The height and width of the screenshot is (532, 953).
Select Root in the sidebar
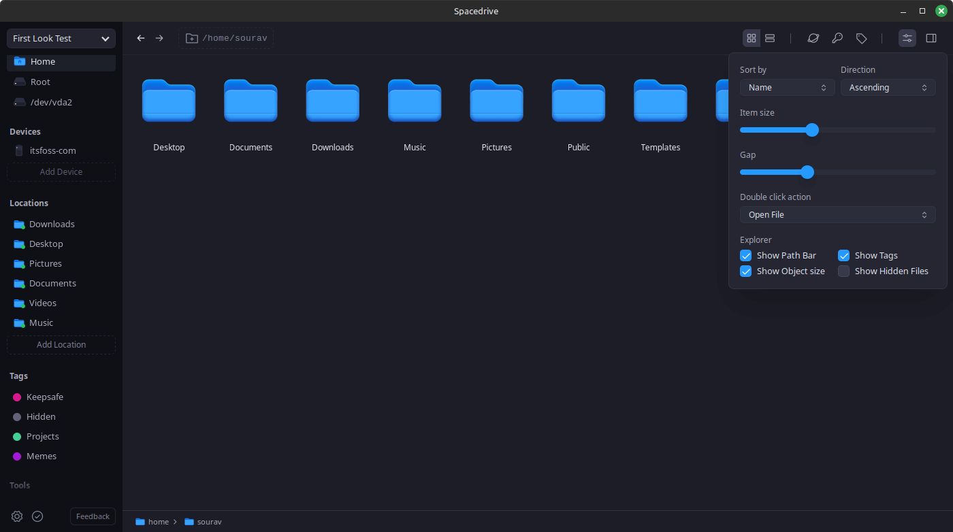(x=40, y=82)
